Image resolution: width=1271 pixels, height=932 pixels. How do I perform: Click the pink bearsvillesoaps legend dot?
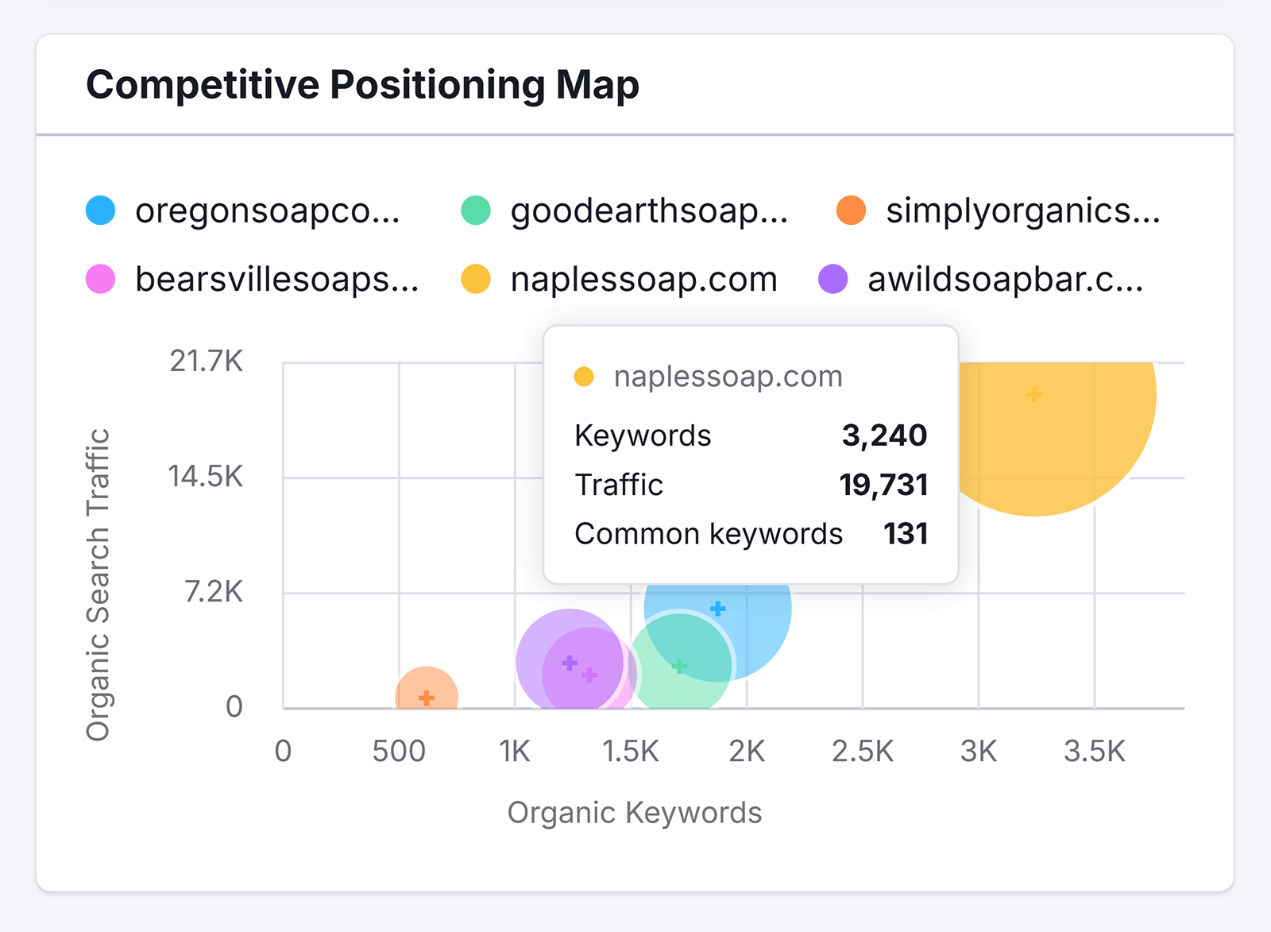pos(101,280)
